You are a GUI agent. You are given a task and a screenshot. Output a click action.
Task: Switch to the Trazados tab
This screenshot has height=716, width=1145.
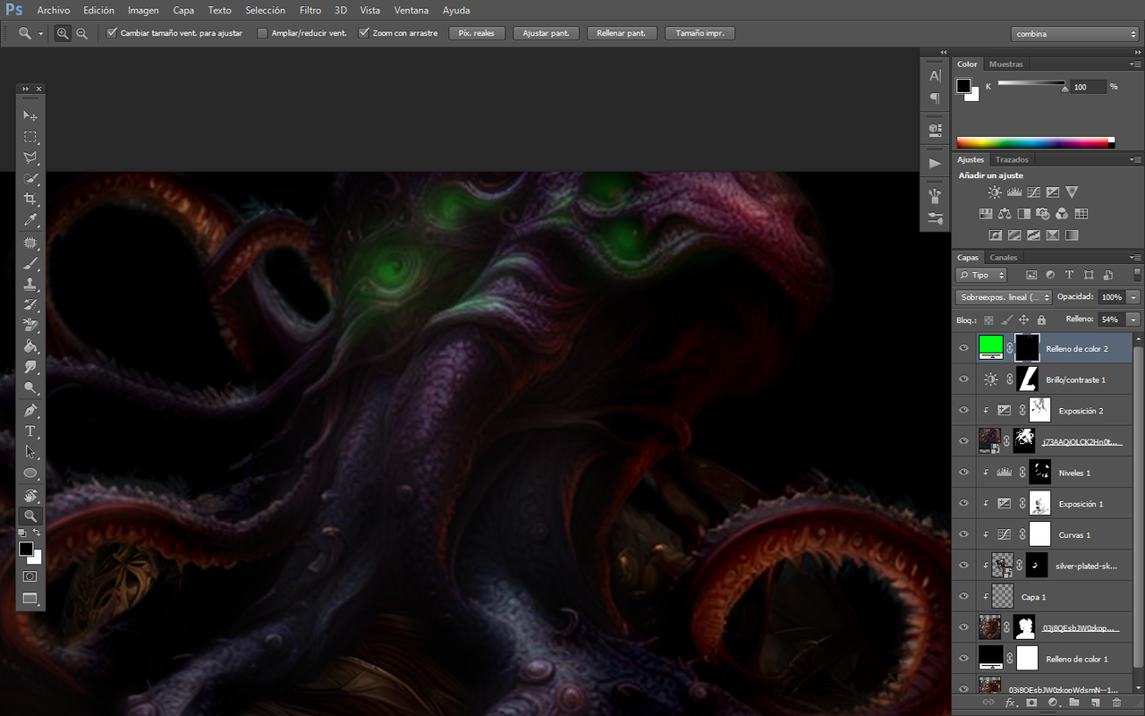click(1012, 159)
